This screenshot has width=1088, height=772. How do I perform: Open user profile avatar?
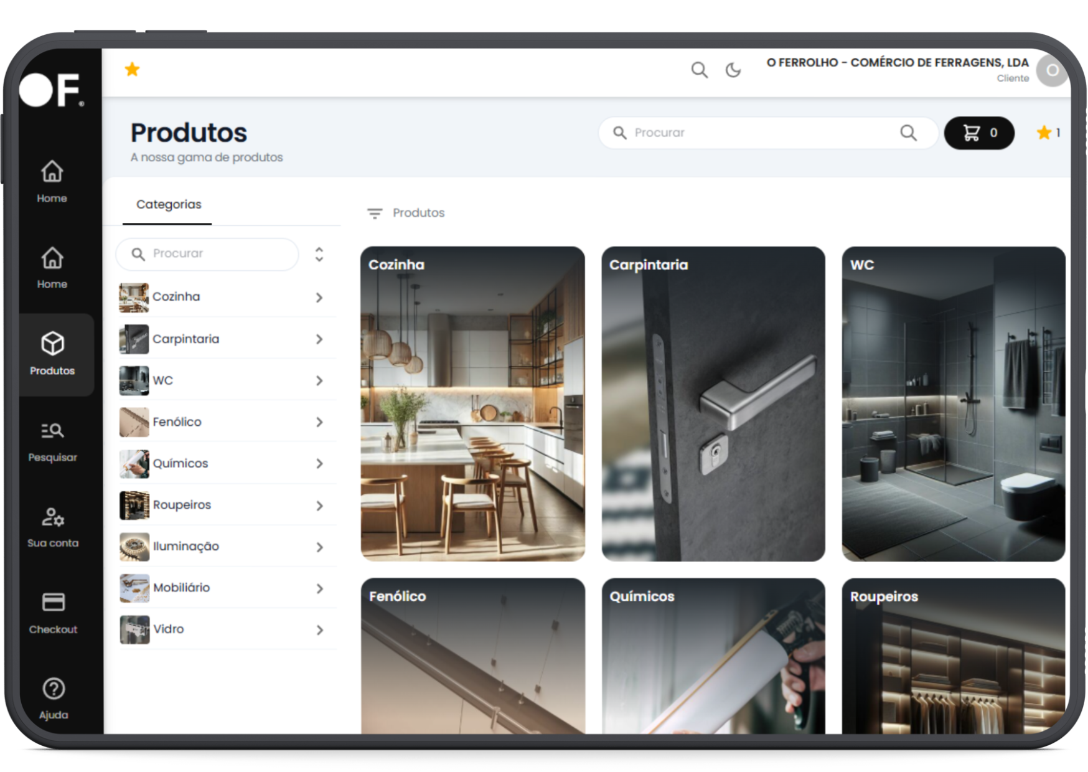(1051, 70)
